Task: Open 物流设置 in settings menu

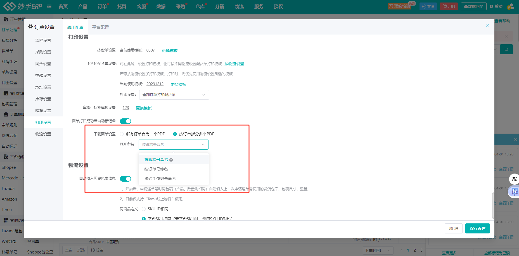Action: tap(43, 134)
